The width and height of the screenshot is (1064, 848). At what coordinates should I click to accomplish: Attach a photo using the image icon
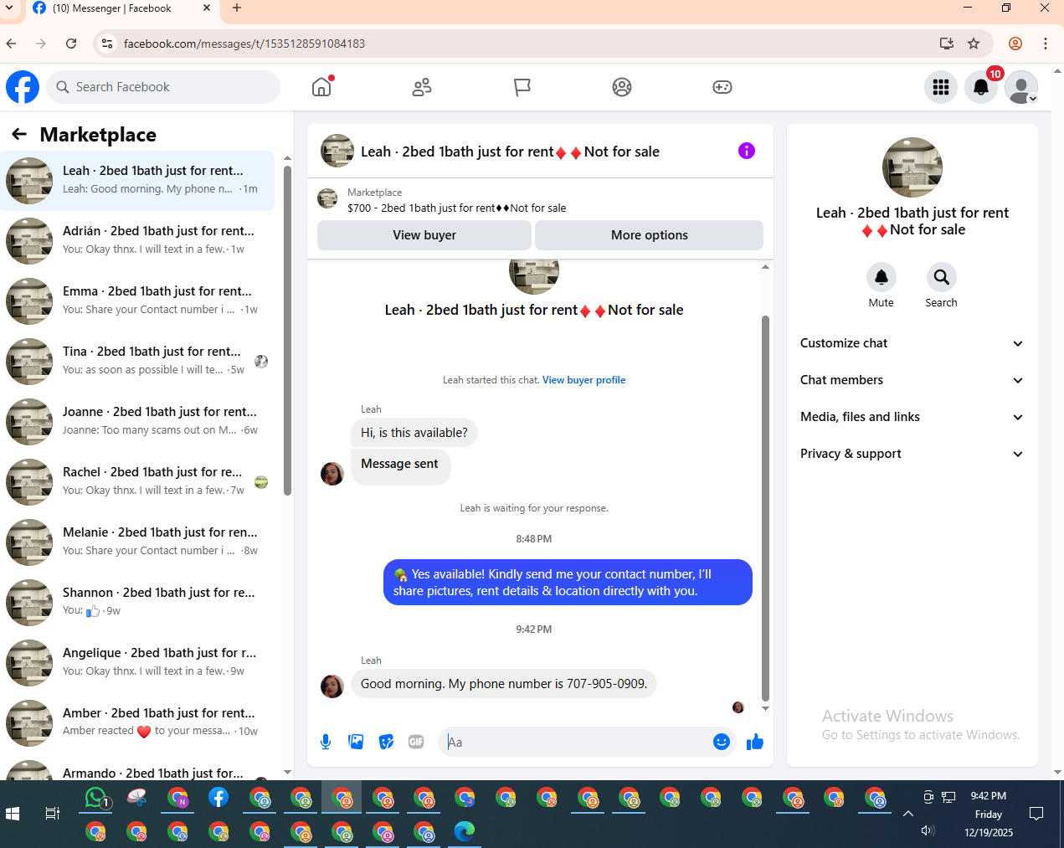(x=356, y=742)
